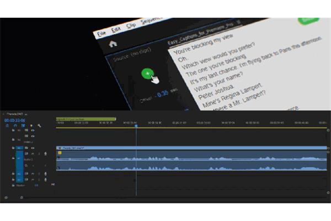Click the 00:00:22:06 playhead timecode
The width and height of the screenshot is (331, 221).
pos(15,120)
